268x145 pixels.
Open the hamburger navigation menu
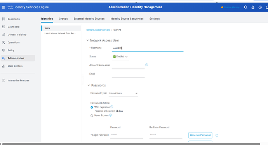3,7
